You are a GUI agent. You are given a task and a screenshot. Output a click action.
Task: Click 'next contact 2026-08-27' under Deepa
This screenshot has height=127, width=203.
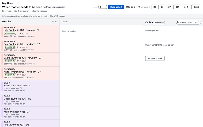(14, 104)
